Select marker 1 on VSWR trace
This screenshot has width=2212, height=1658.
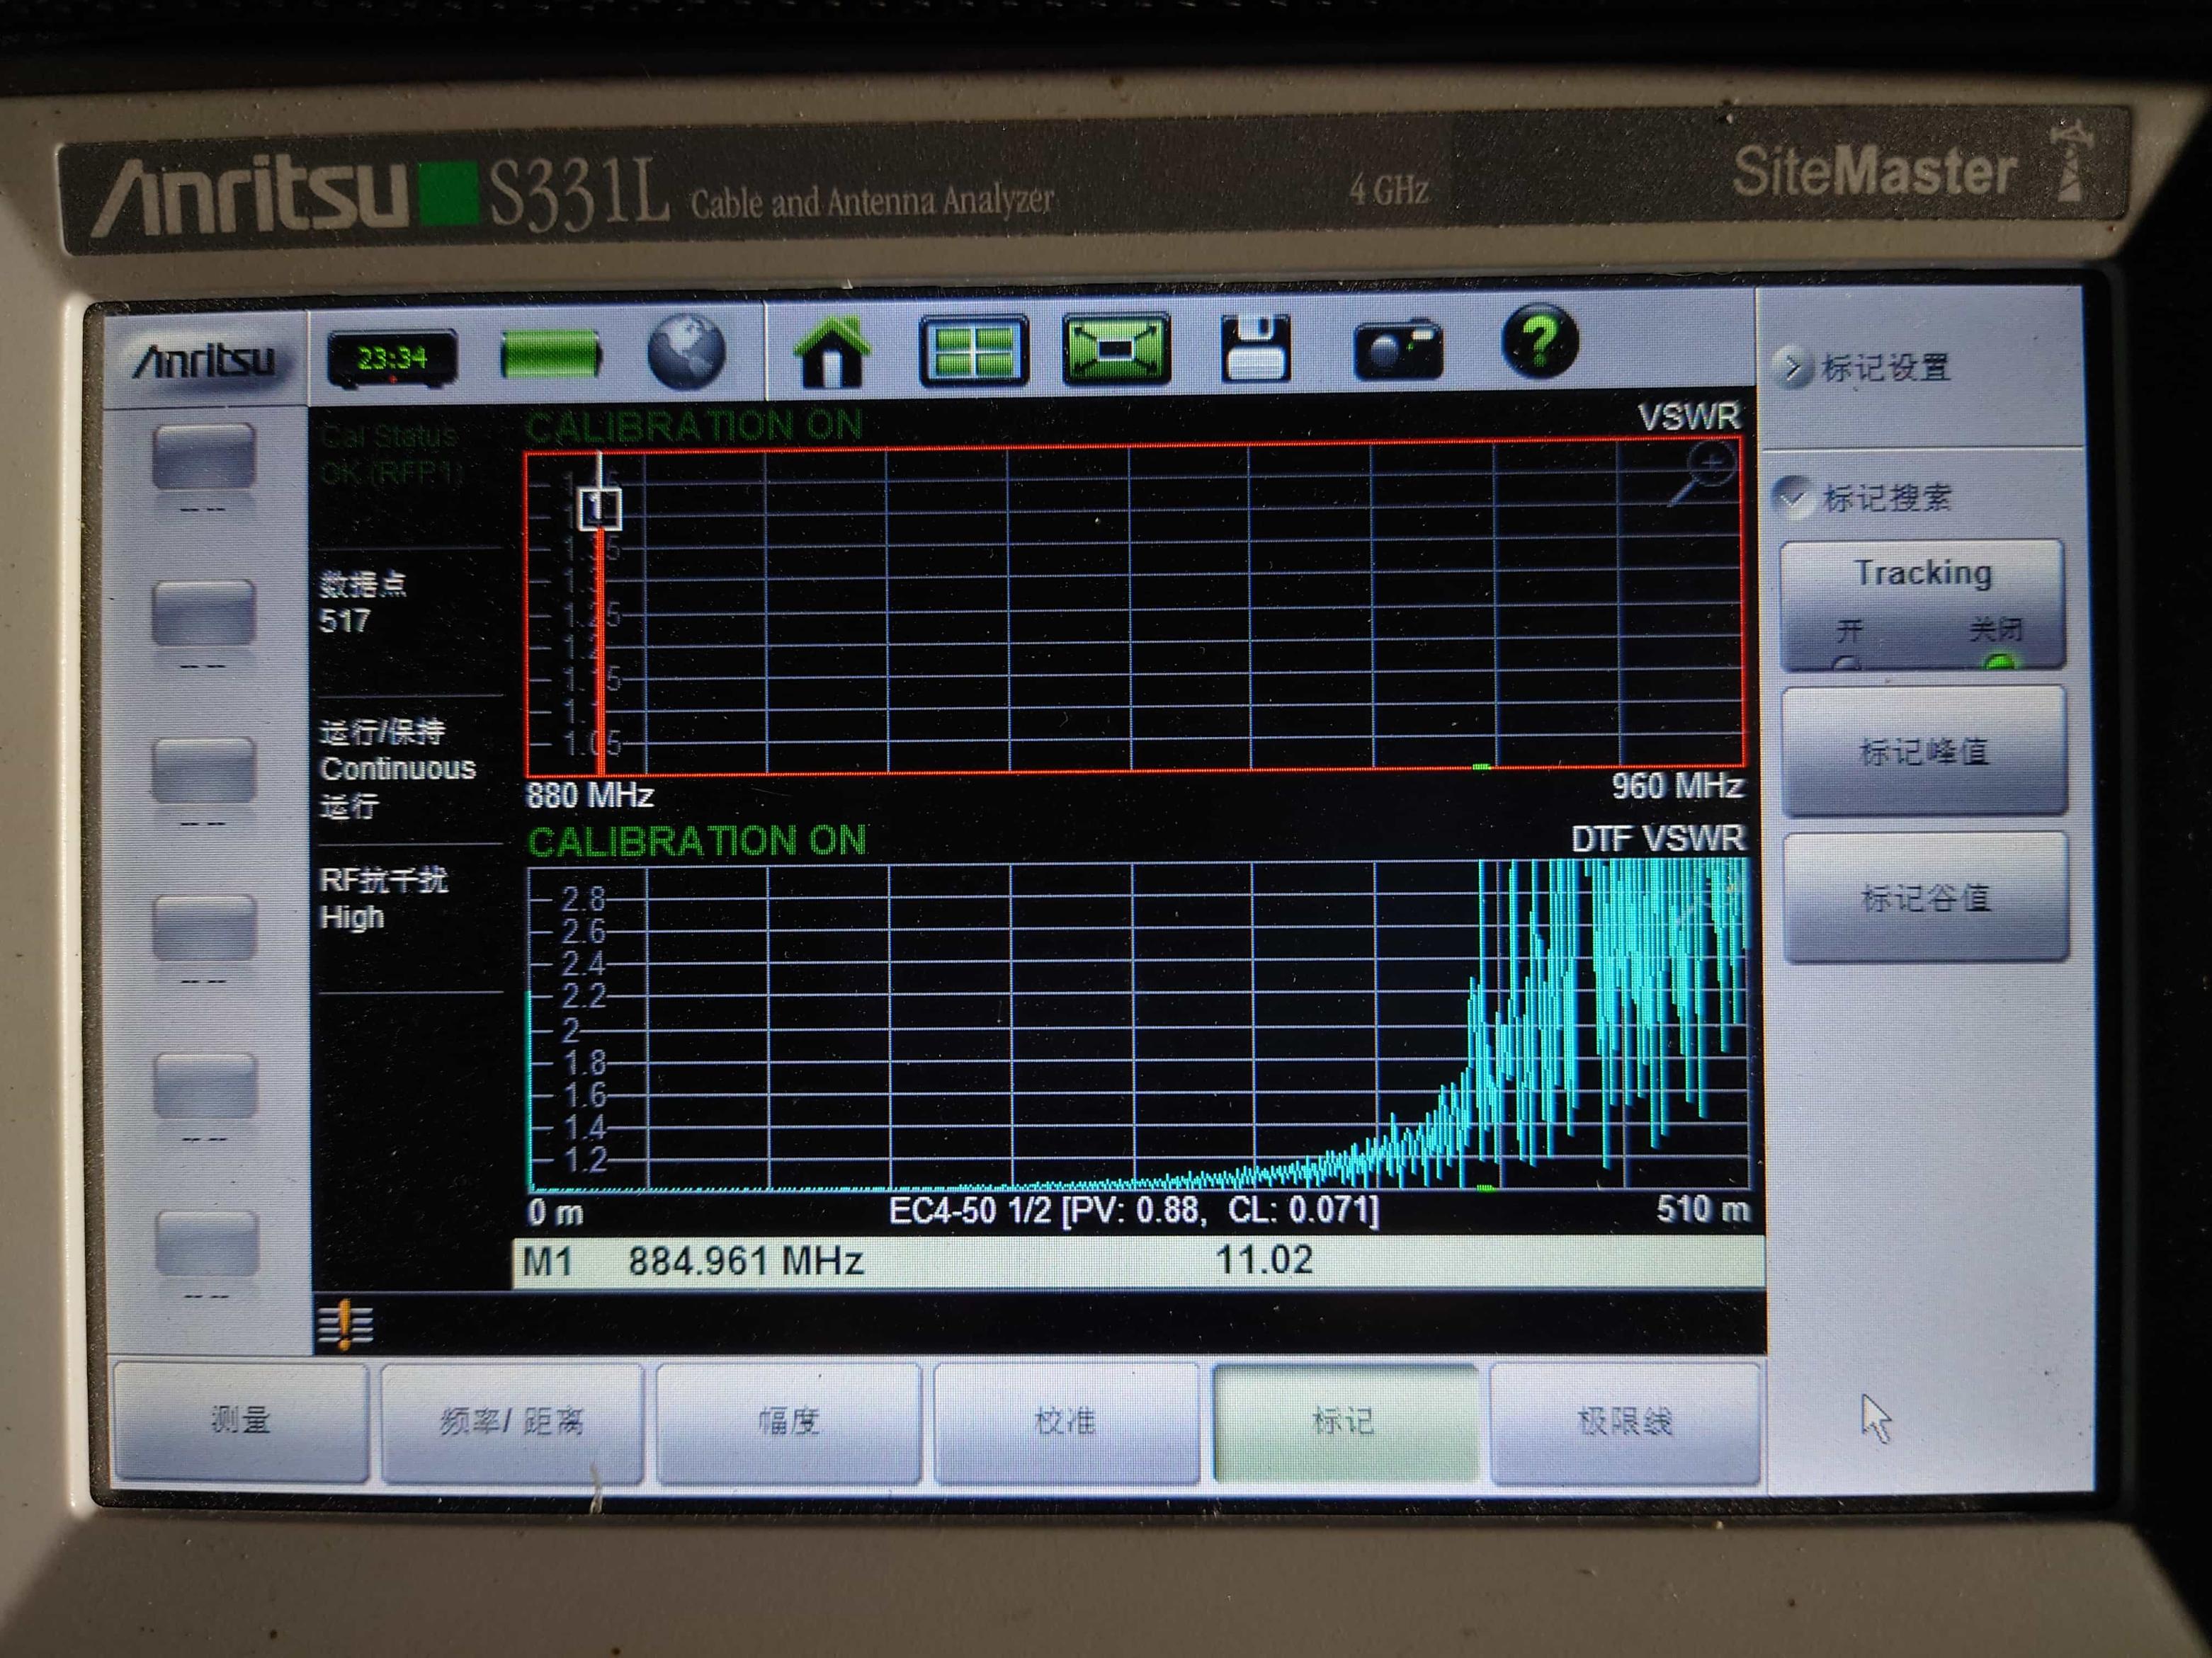click(x=599, y=509)
